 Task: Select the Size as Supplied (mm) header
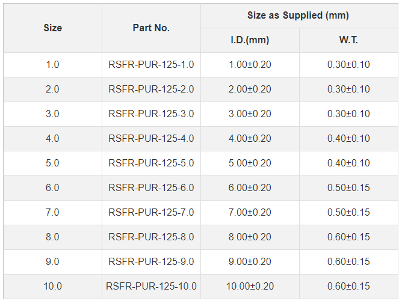click(x=298, y=16)
